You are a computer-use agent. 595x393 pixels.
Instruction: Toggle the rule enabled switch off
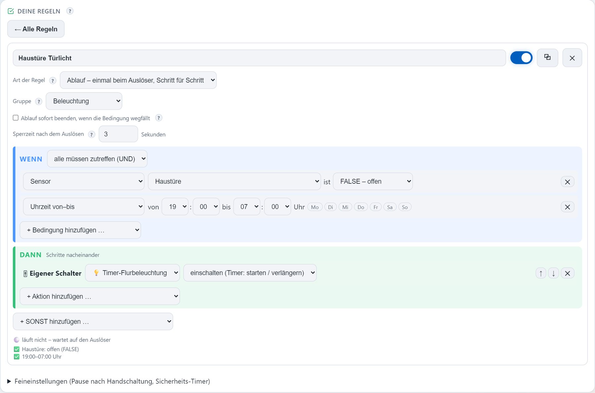point(521,58)
